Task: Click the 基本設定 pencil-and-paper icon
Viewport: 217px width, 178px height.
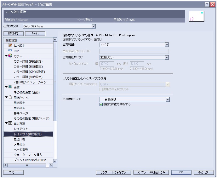Action: tap(10, 46)
